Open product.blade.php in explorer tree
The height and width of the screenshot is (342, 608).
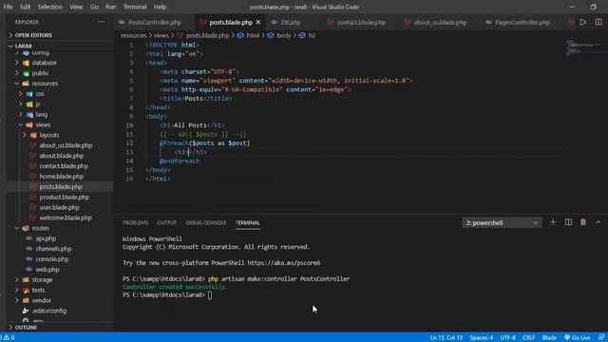coord(64,197)
